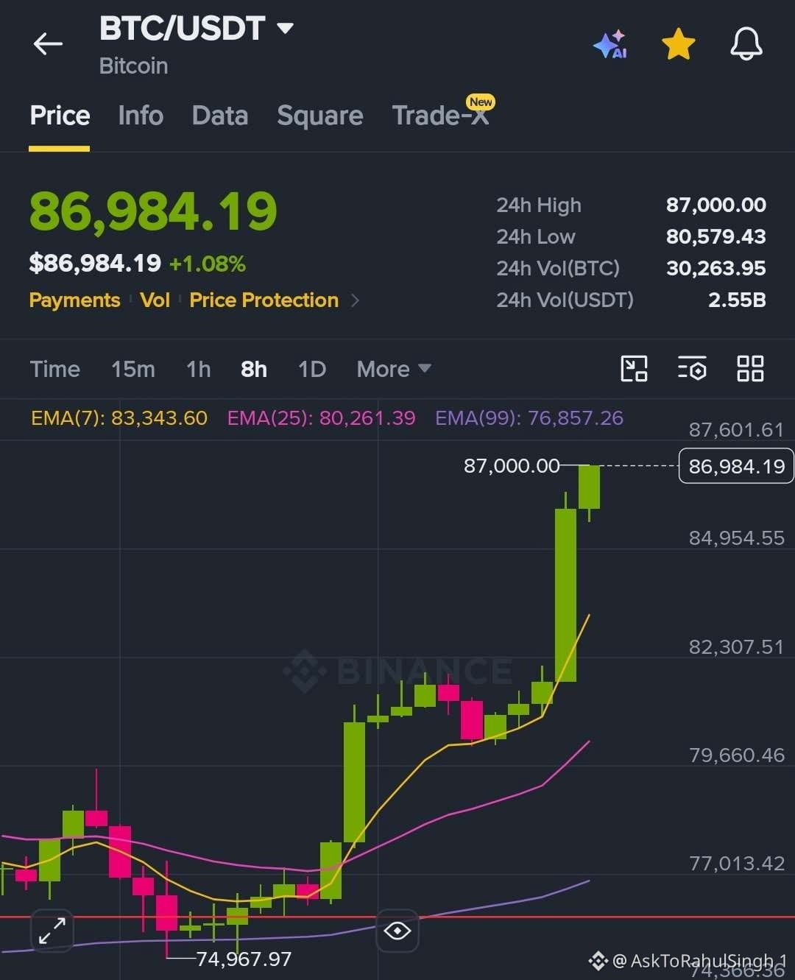Open the Square tab
The height and width of the screenshot is (980, 795).
tap(320, 116)
